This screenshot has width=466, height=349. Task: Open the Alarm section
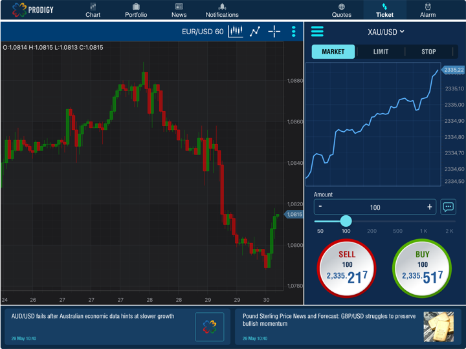point(428,10)
